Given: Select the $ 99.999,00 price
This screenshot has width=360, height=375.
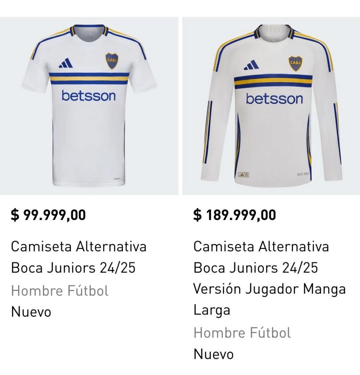Looking at the screenshot, I should [x=48, y=215].
